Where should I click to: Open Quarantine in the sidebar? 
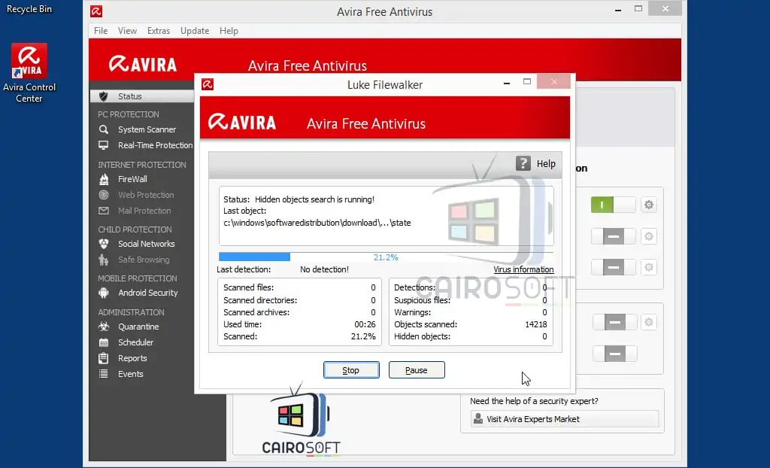coord(138,327)
